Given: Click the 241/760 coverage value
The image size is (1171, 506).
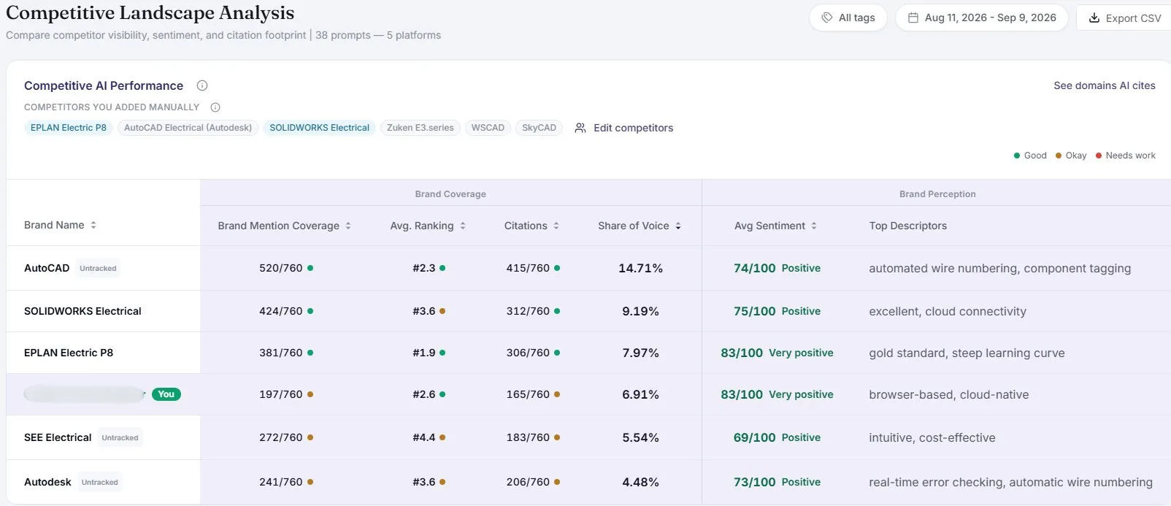Looking at the screenshot, I should [x=281, y=482].
